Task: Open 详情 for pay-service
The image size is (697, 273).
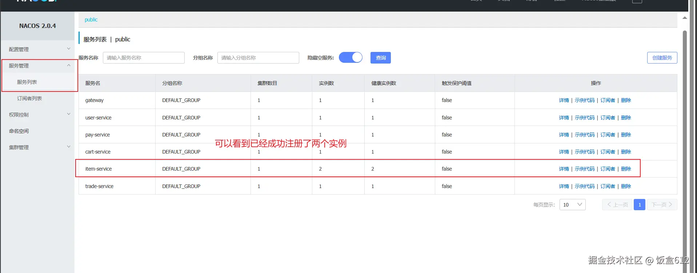Action: [564, 135]
